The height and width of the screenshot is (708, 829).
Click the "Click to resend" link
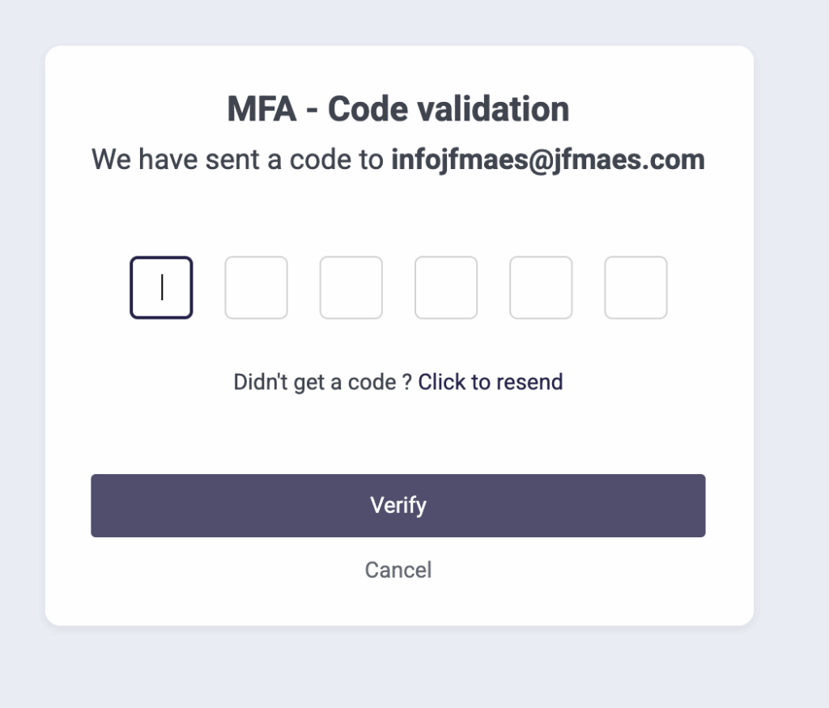pyautogui.click(x=490, y=382)
